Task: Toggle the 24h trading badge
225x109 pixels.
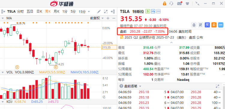Action: pyautogui.click(x=158, y=11)
